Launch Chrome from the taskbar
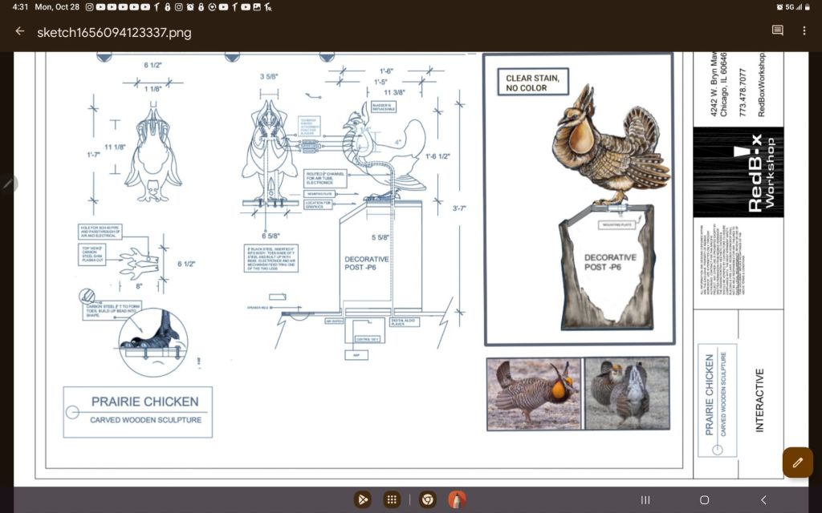This screenshot has width=822, height=513. click(x=428, y=499)
